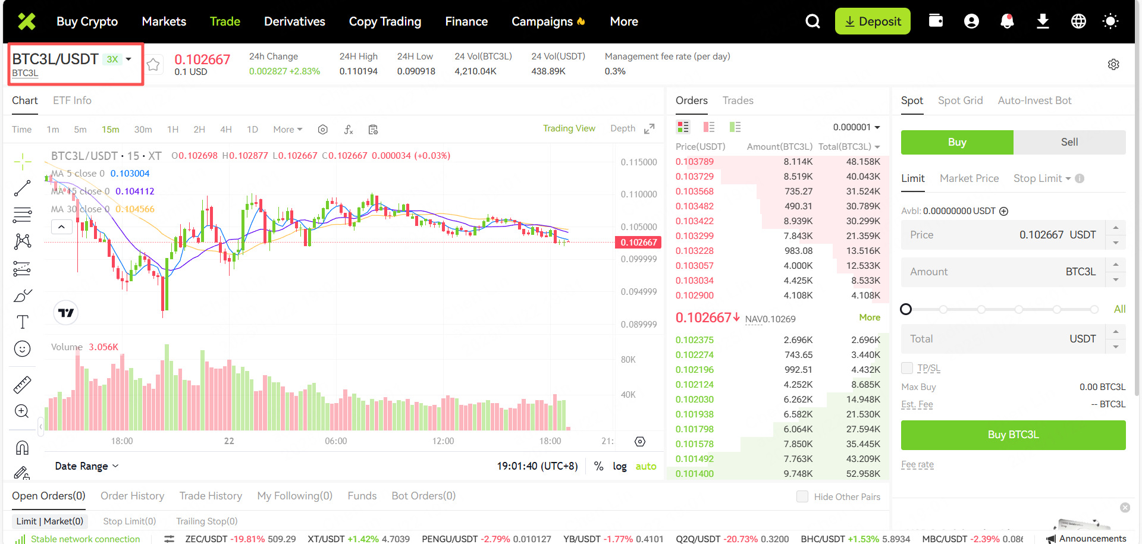Select the text annotation tool
Image resolution: width=1142 pixels, height=544 pixels.
pyautogui.click(x=22, y=322)
